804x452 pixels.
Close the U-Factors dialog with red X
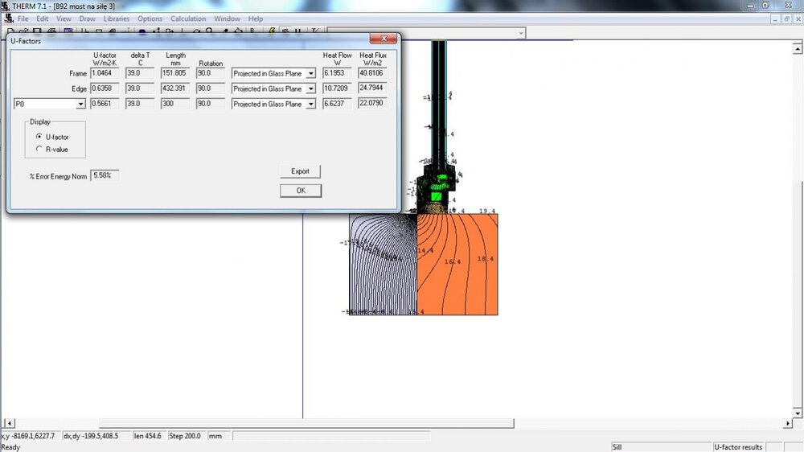tap(383, 39)
